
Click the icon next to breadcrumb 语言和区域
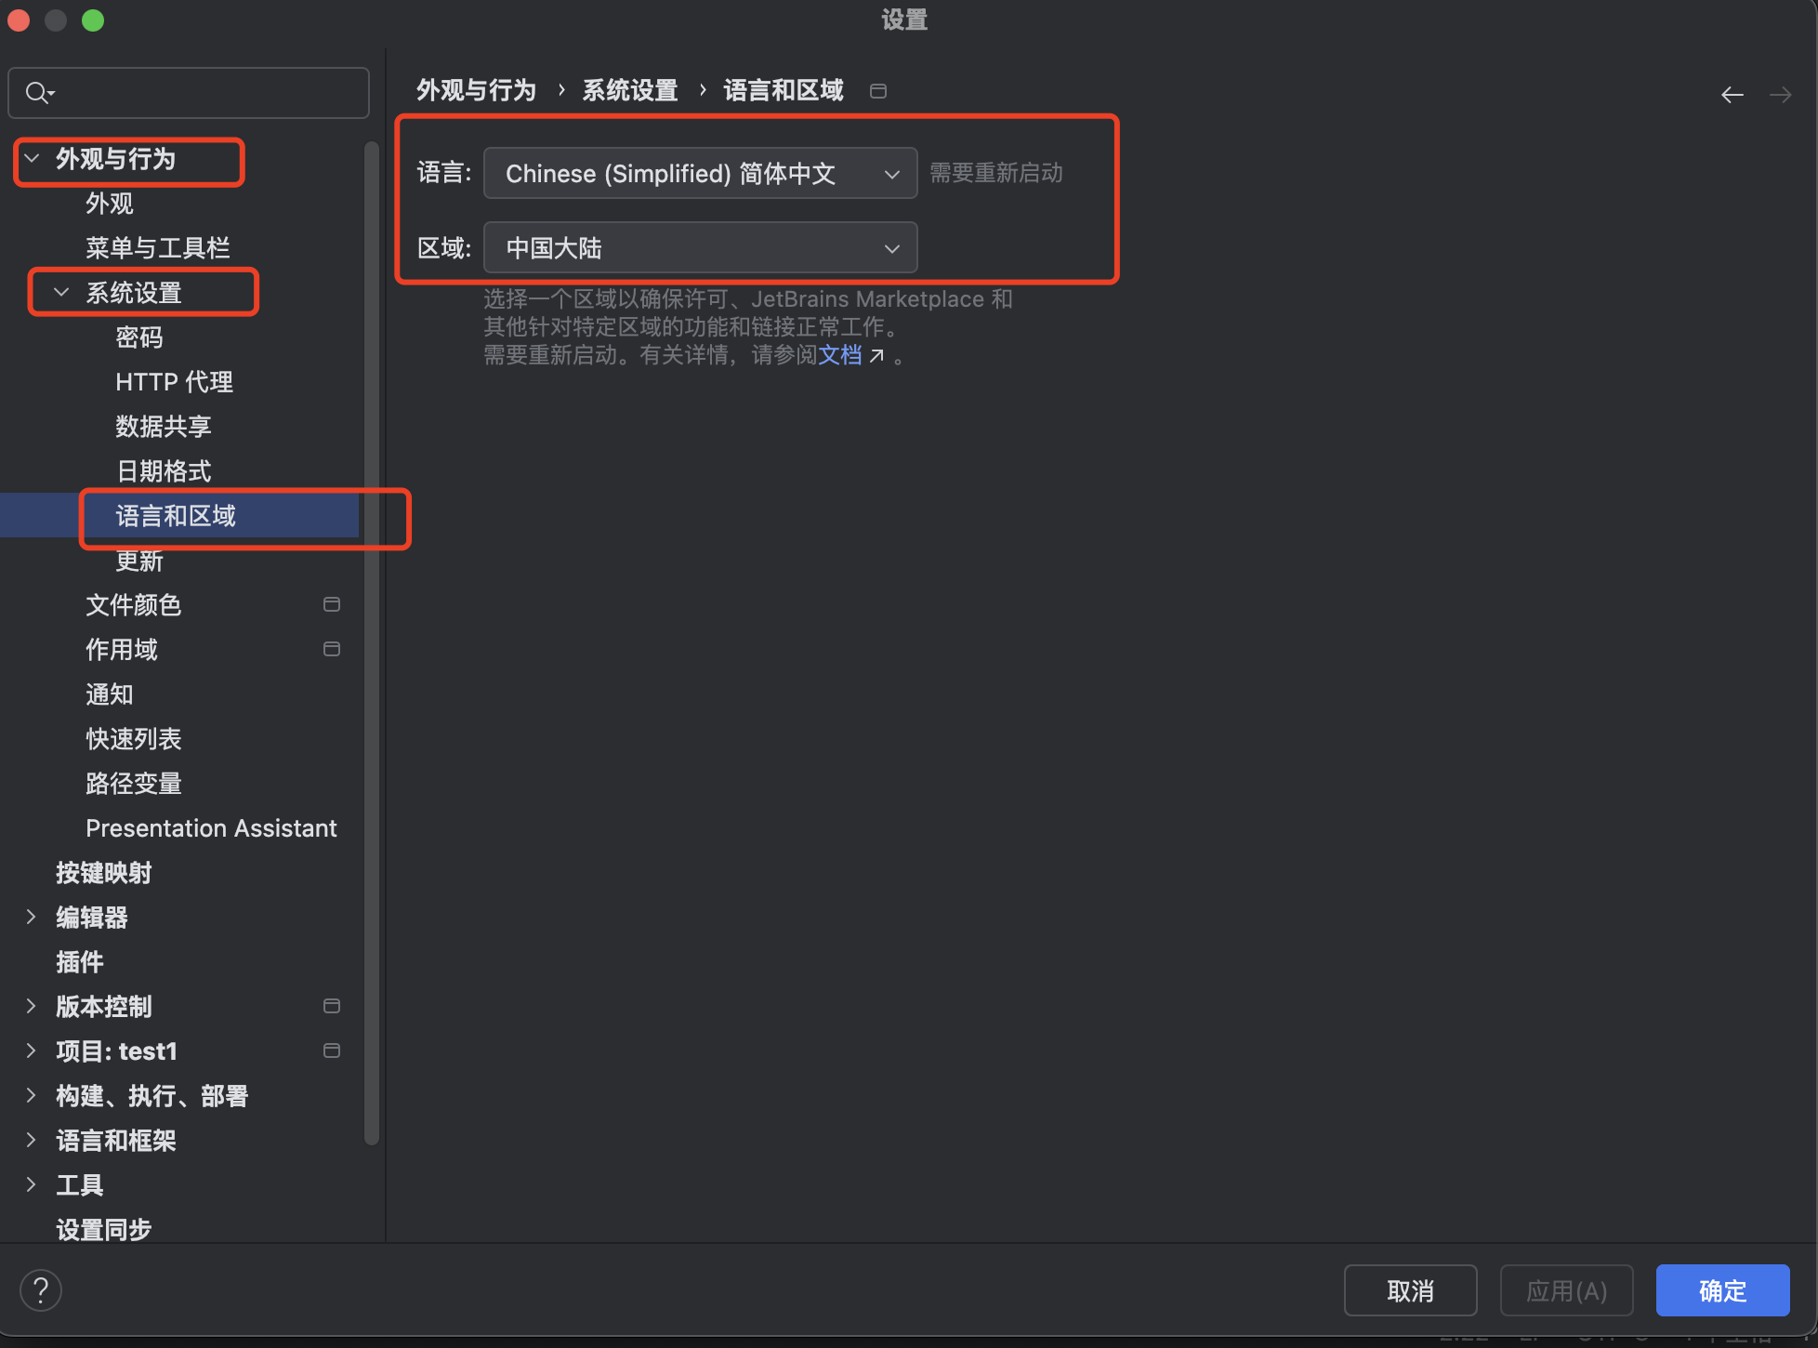coord(877,91)
